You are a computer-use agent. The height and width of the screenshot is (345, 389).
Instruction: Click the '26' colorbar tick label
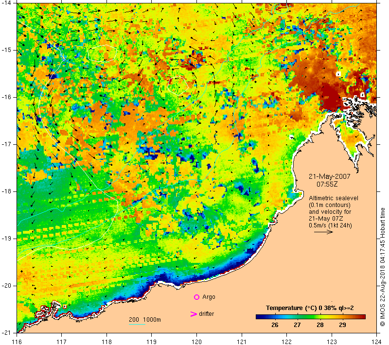pyautogui.click(x=275, y=325)
